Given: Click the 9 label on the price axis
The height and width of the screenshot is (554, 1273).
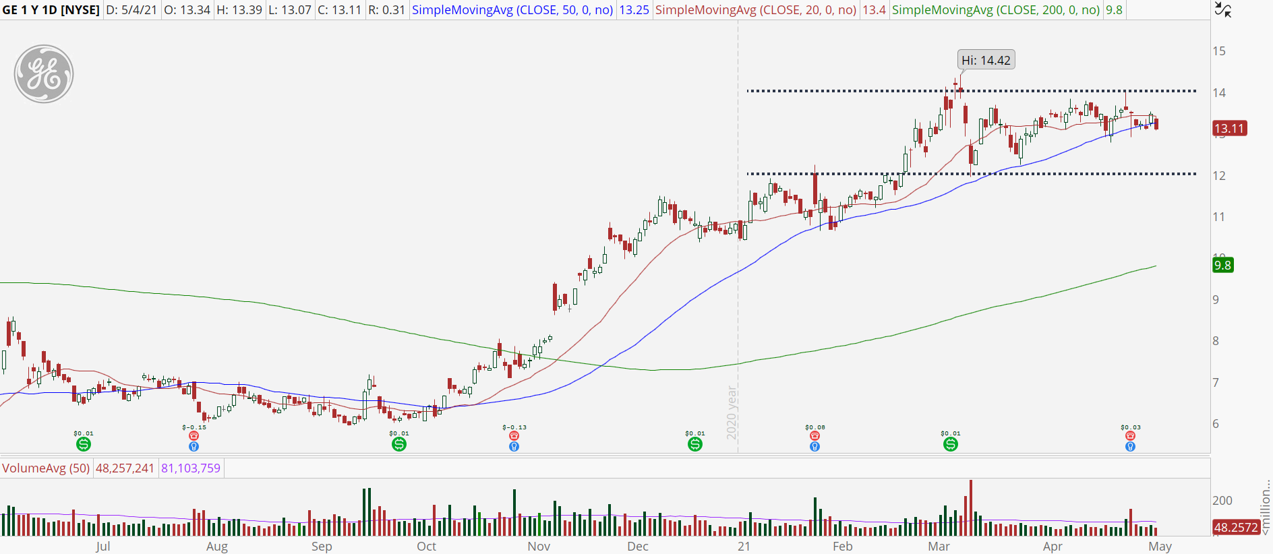Looking at the screenshot, I should click(1216, 300).
